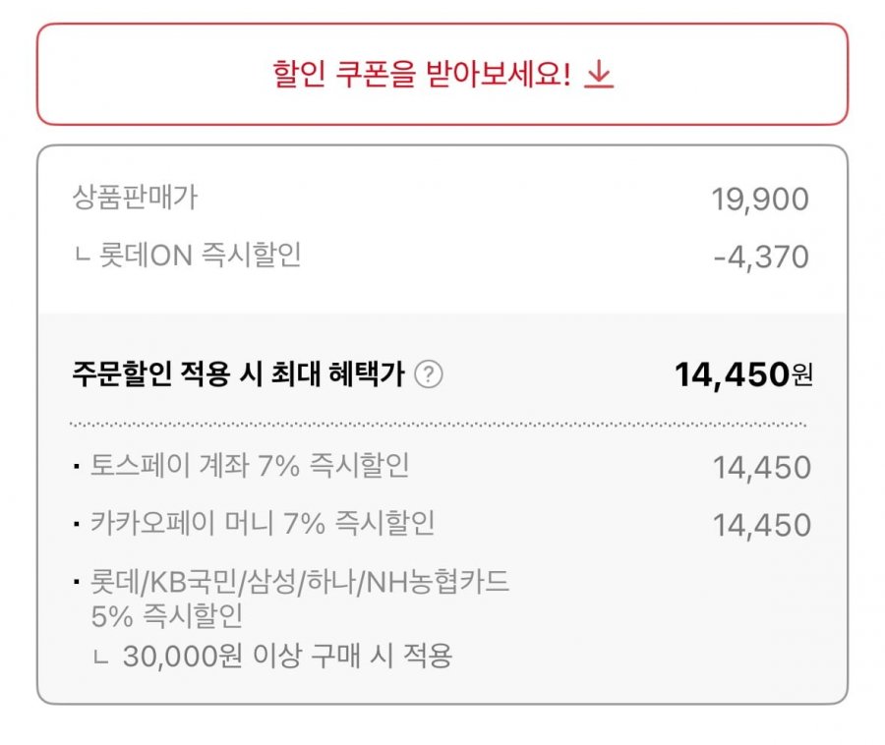
Task: Select the 상품판매가 label
Action: point(135,197)
